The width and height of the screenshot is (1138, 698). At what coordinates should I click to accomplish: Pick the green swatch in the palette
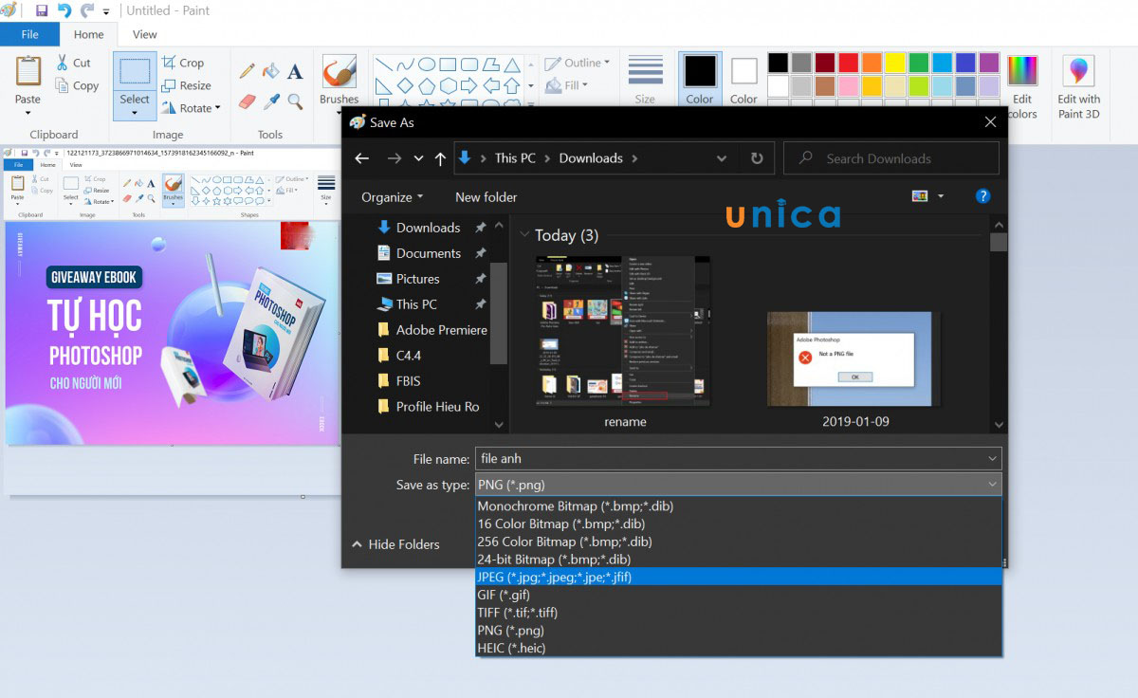point(919,63)
